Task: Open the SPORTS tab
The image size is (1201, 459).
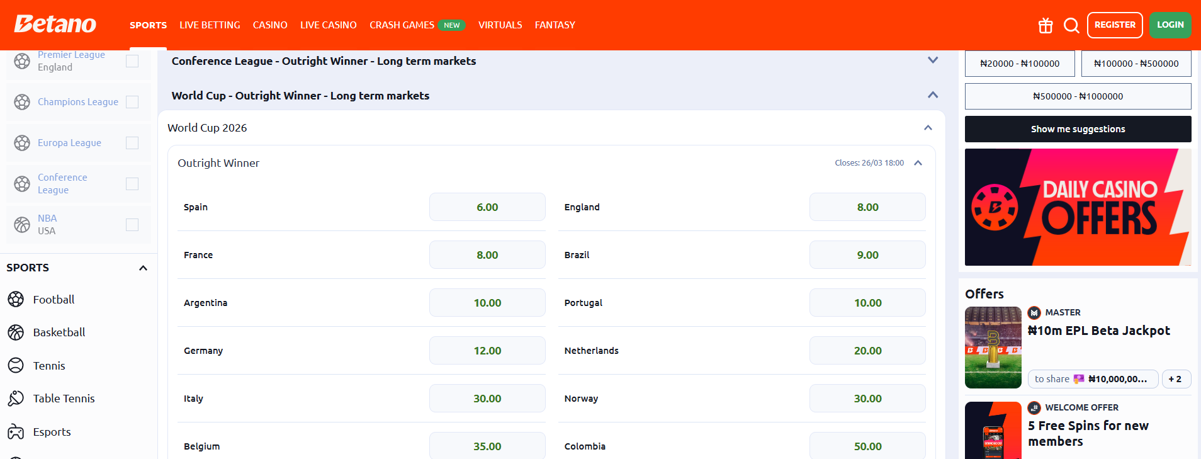Action: (x=149, y=25)
